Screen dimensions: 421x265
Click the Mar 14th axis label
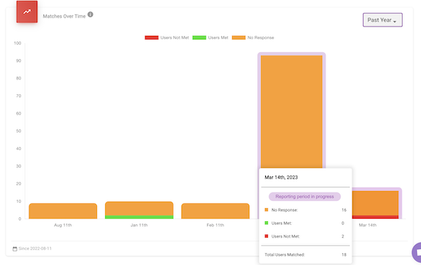pyautogui.click(x=368, y=225)
